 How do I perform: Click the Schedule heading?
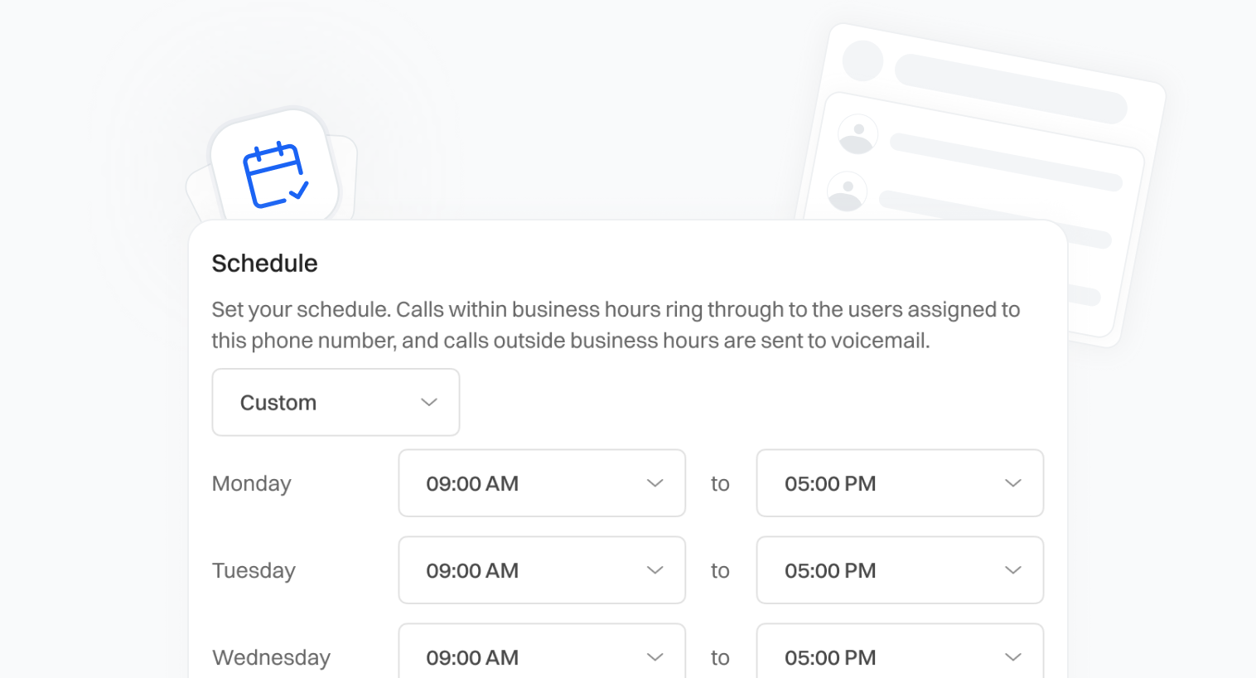tap(265, 264)
